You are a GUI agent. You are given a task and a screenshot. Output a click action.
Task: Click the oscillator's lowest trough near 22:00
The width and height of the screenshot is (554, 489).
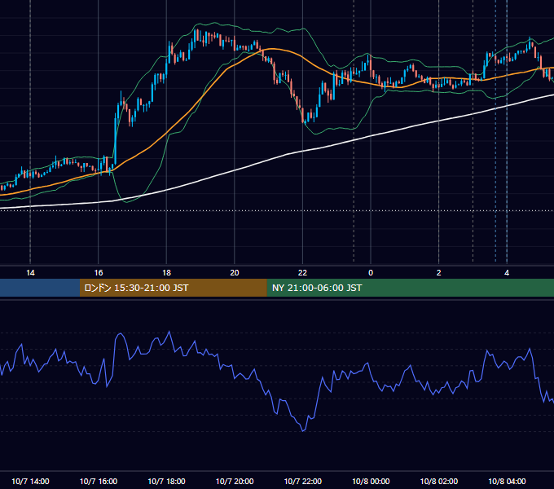coord(303,430)
